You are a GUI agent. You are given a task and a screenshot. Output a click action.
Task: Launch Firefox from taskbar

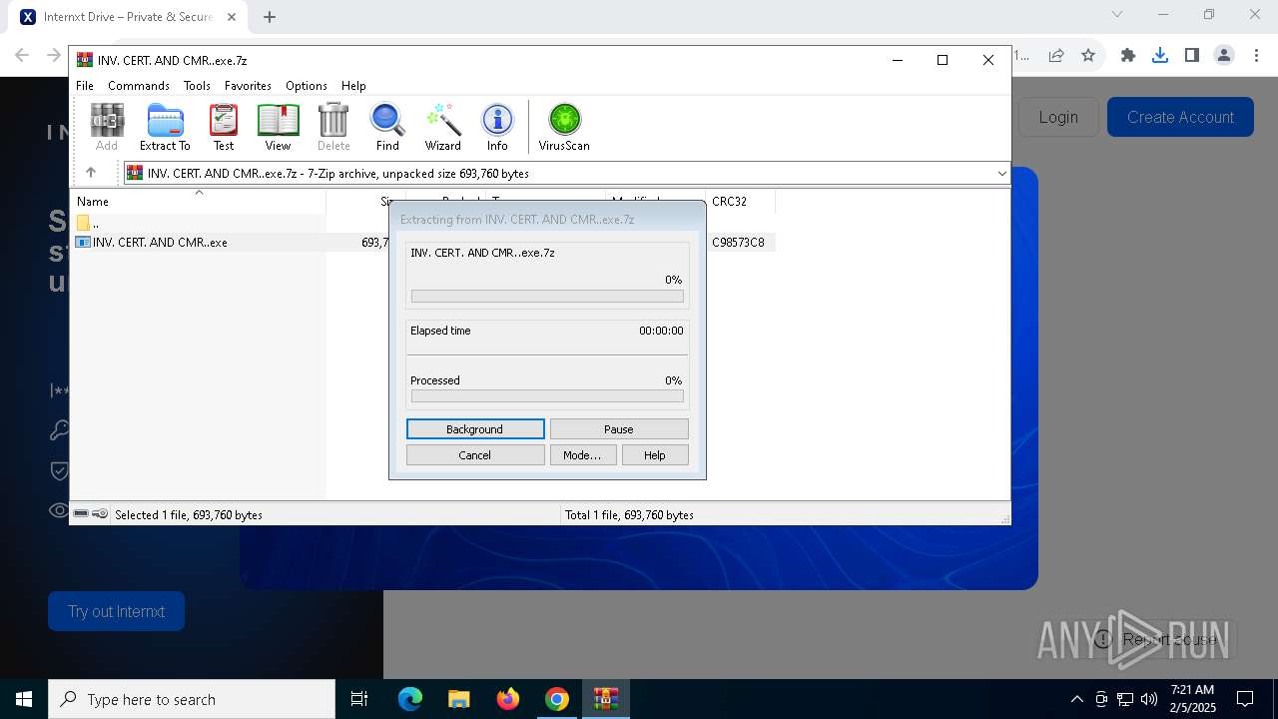point(508,699)
